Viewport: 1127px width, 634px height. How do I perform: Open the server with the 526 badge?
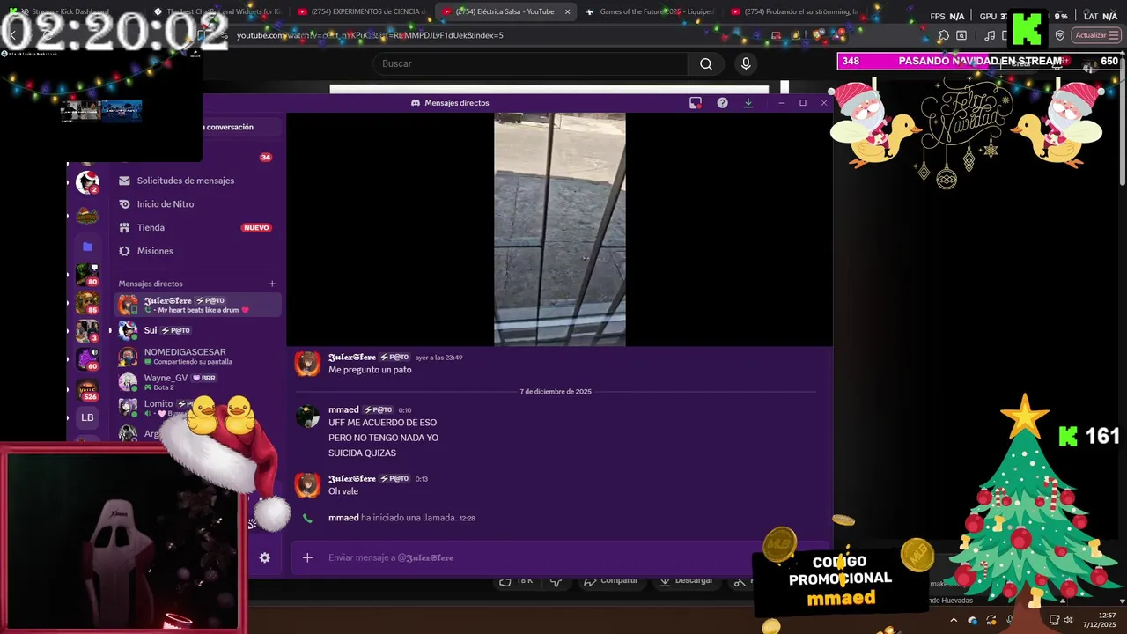[x=87, y=389]
